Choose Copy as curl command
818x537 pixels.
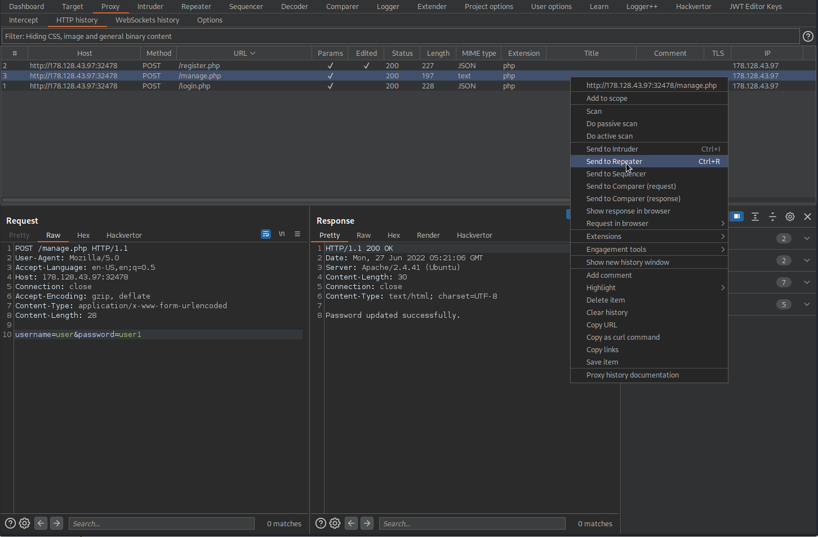[649, 338]
